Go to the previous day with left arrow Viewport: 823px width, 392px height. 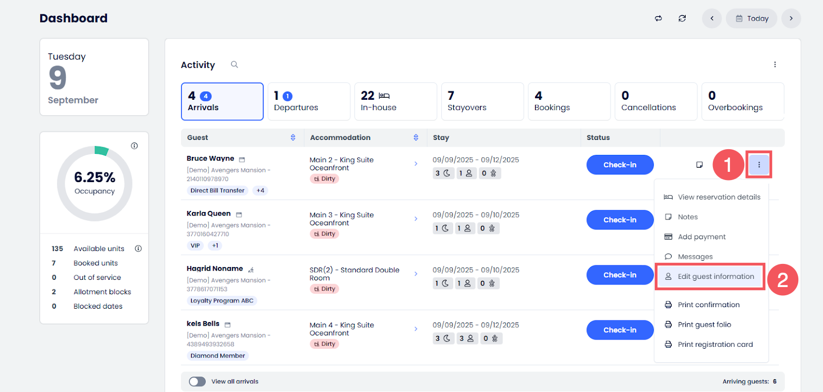[x=712, y=19]
